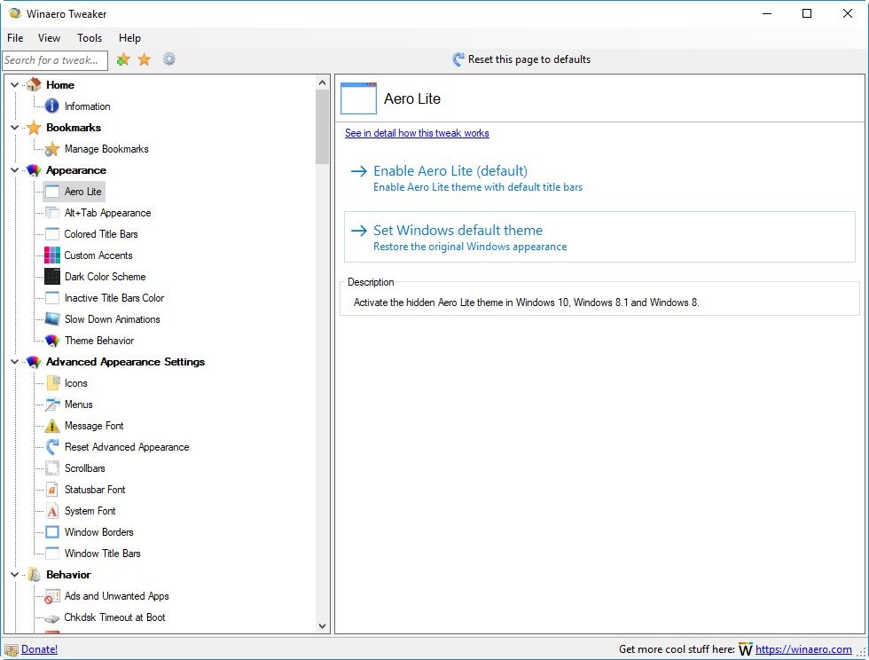869x660 pixels.
Task: Open settings via the gear toolbar icon
Action: pos(169,59)
